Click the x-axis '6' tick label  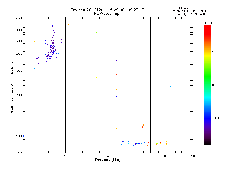[133, 156]
